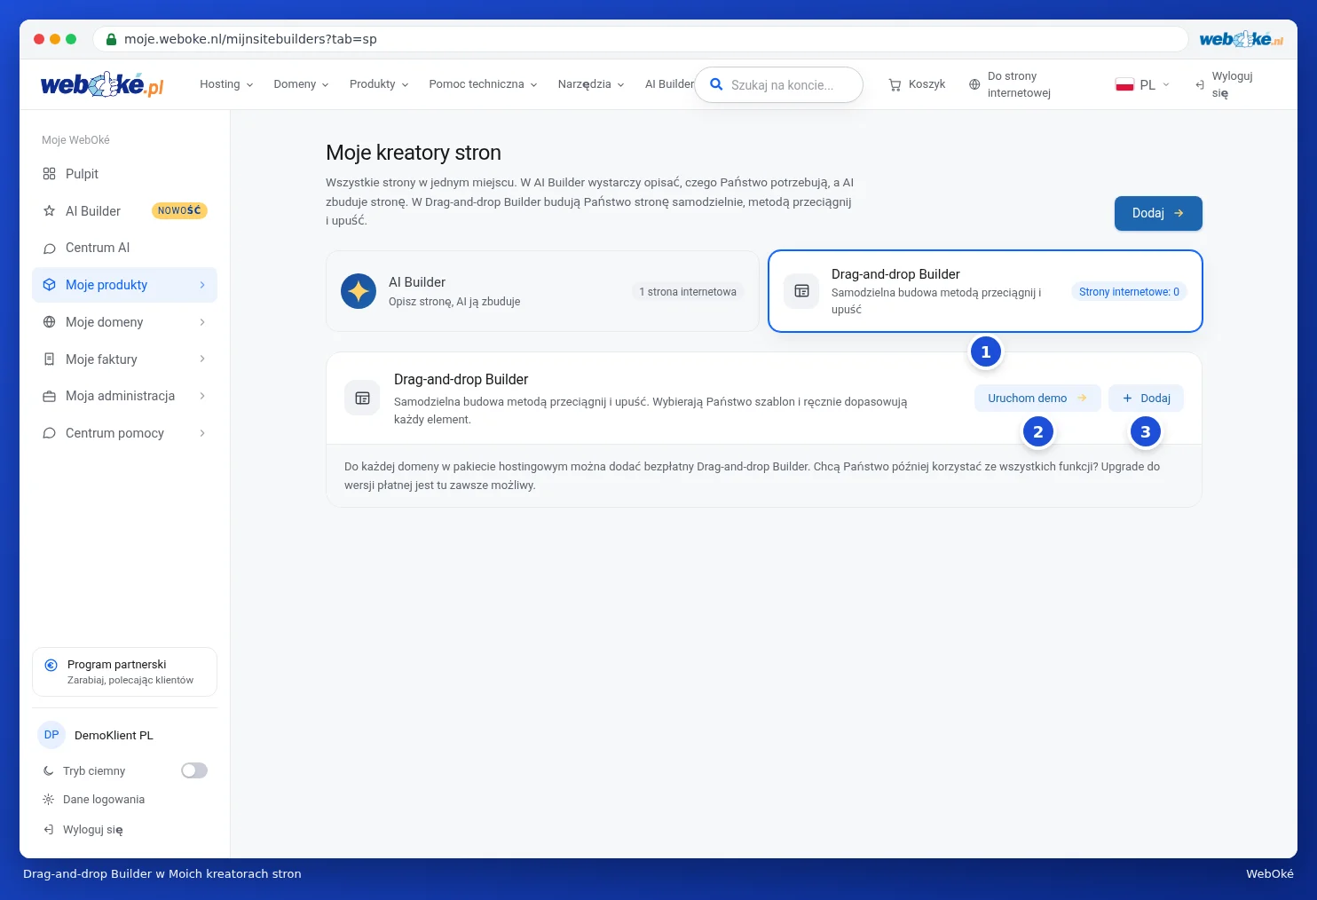The image size is (1317, 900).
Task: Click the DP user avatar
Action: click(51, 735)
